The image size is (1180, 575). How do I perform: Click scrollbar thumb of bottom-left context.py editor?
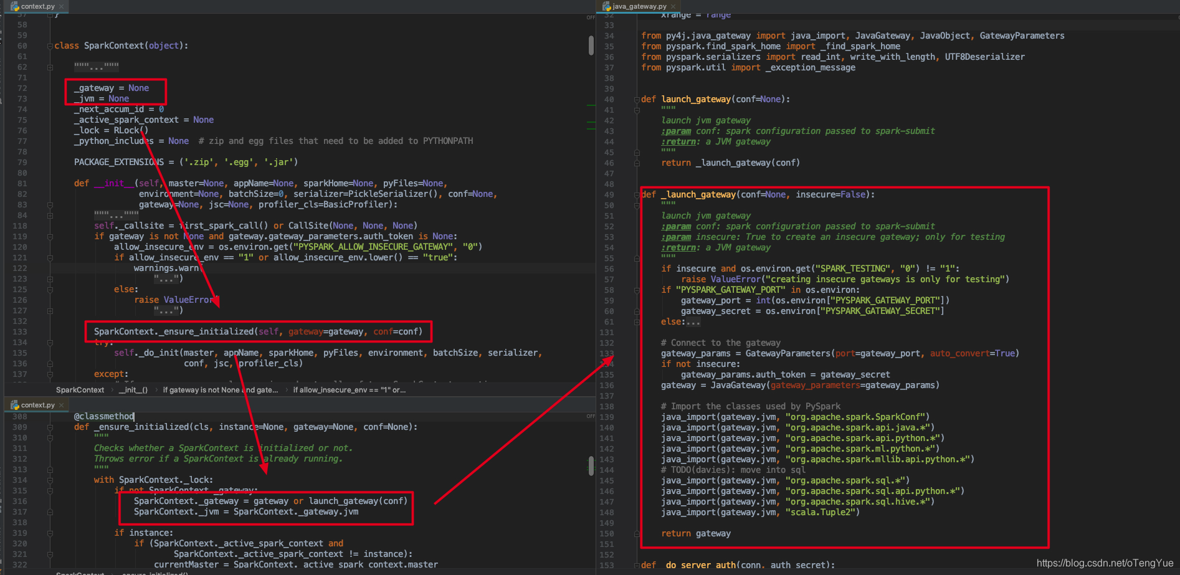pyautogui.click(x=591, y=465)
